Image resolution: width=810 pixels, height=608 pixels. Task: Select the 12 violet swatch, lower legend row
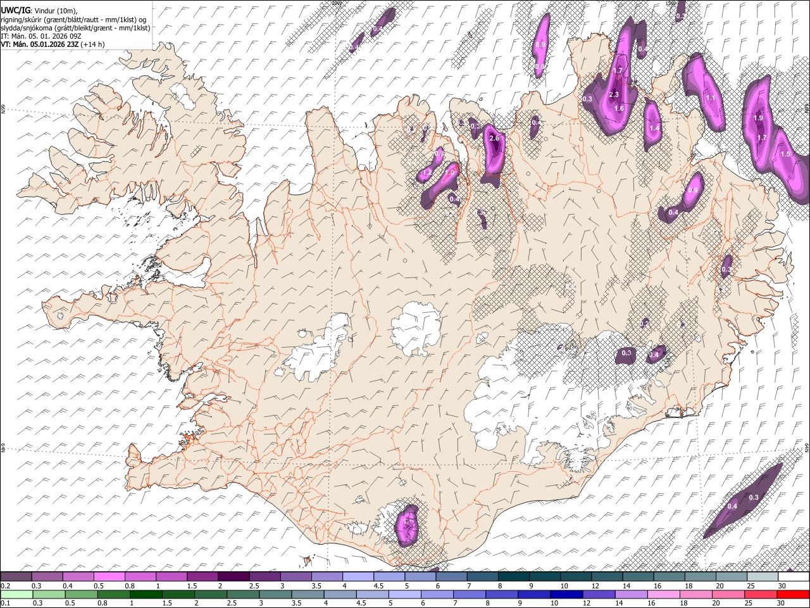click(599, 594)
